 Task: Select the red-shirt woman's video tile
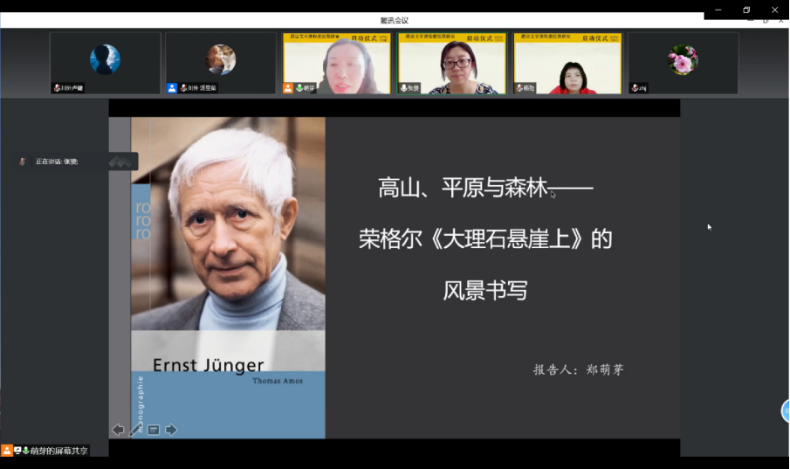point(567,62)
